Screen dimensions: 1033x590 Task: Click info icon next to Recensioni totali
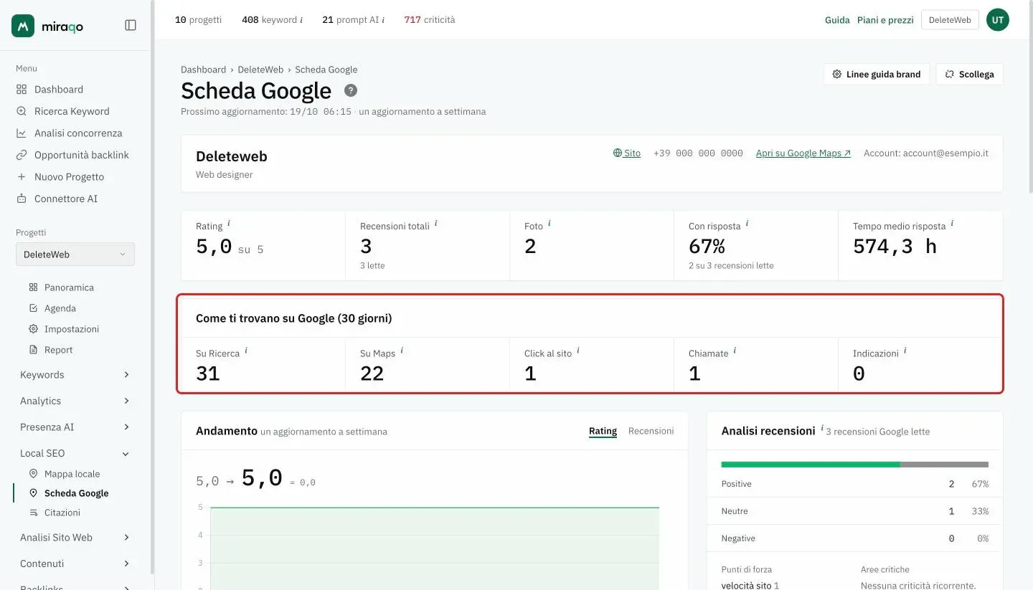(435, 224)
